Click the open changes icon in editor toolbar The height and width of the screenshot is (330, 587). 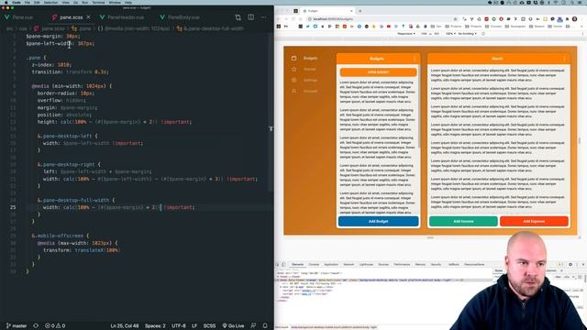[x=238, y=17]
